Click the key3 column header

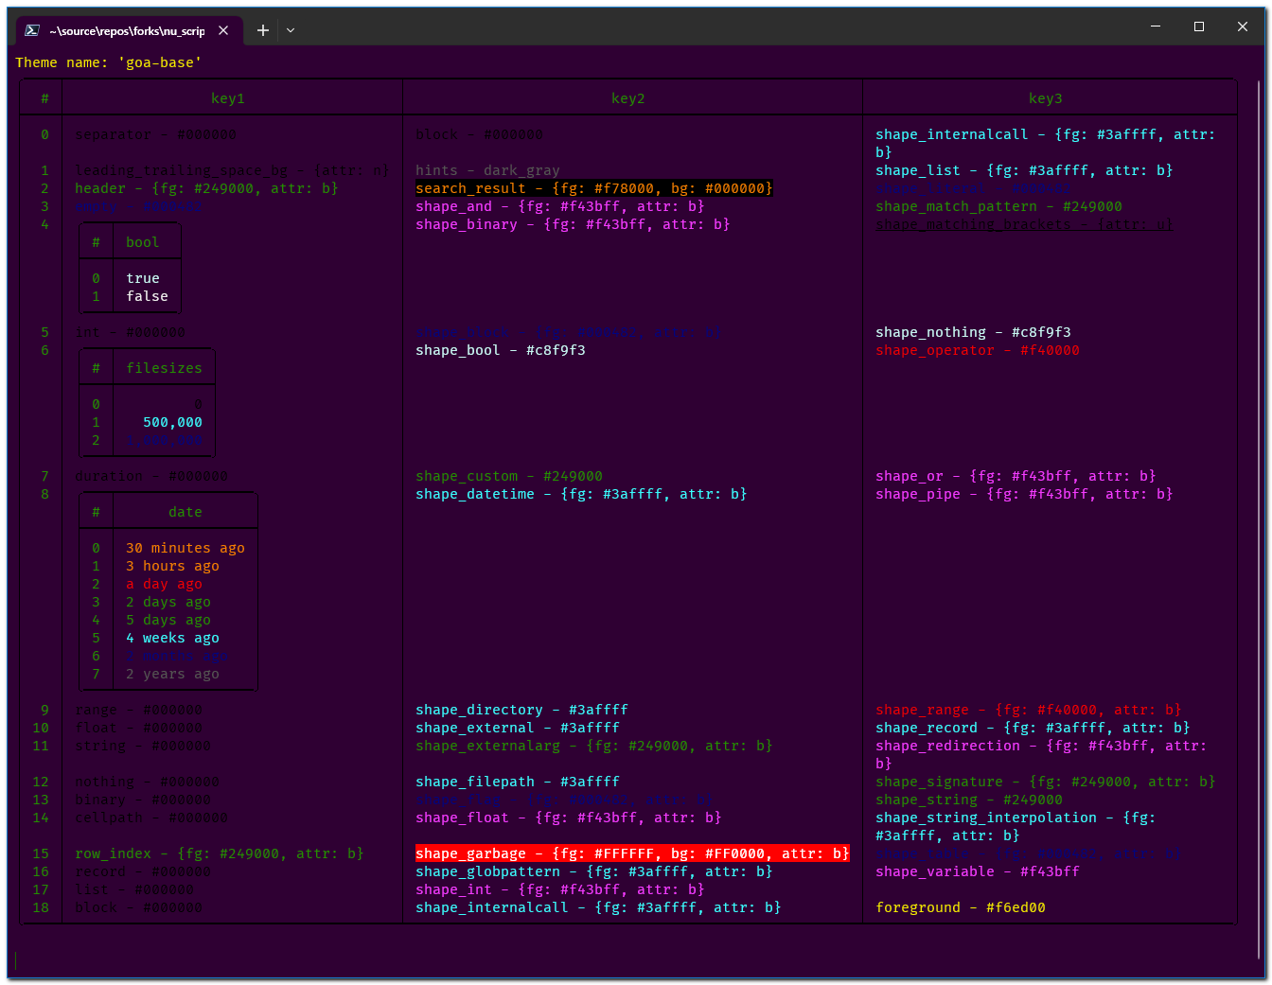(x=1046, y=98)
